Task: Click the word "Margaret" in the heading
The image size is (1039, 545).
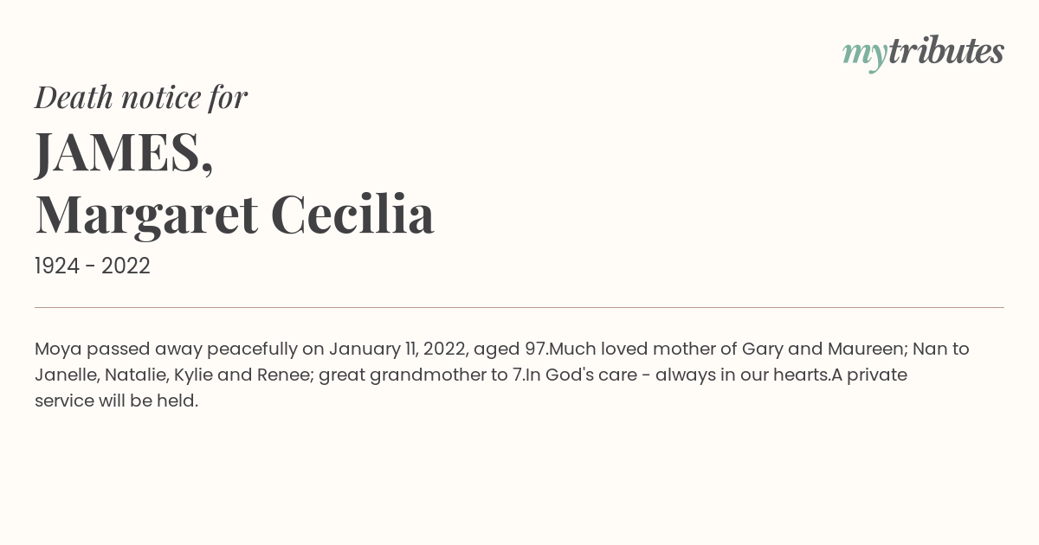Action: pyautogui.click(x=146, y=215)
